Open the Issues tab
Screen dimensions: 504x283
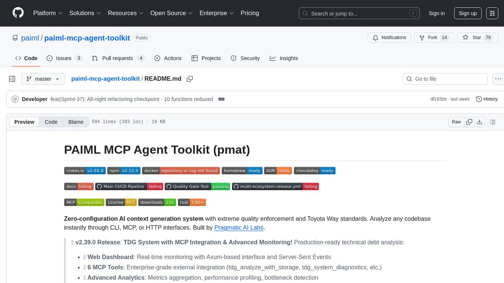coord(64,58)
